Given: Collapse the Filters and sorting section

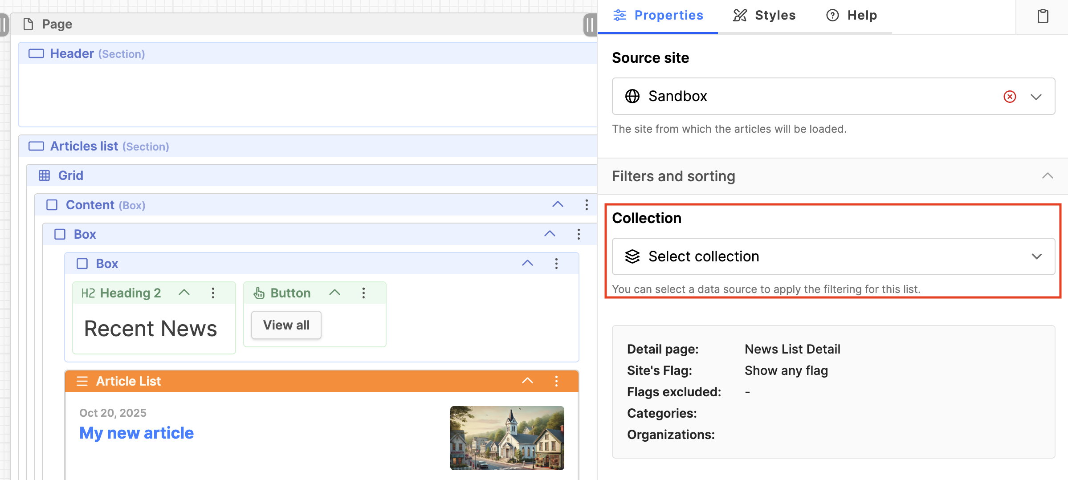Looking at the screenshot, I should (1048, 176).
